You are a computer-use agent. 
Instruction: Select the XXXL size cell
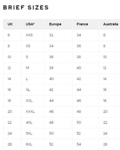coord(30,112)
